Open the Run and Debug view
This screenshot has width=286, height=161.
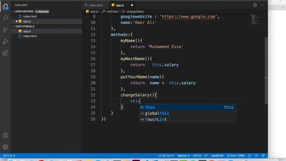(x=5, y=42)
